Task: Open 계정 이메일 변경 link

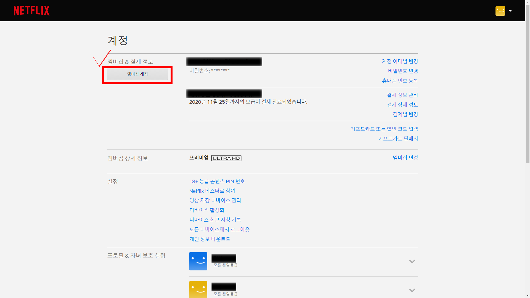Action: 400,61
